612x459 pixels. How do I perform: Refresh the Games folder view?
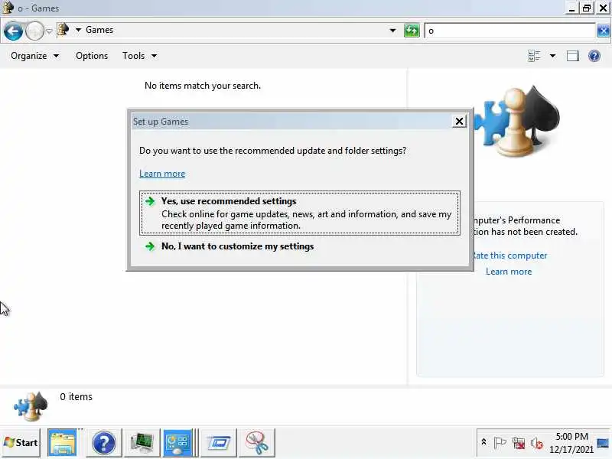point(412,31)
